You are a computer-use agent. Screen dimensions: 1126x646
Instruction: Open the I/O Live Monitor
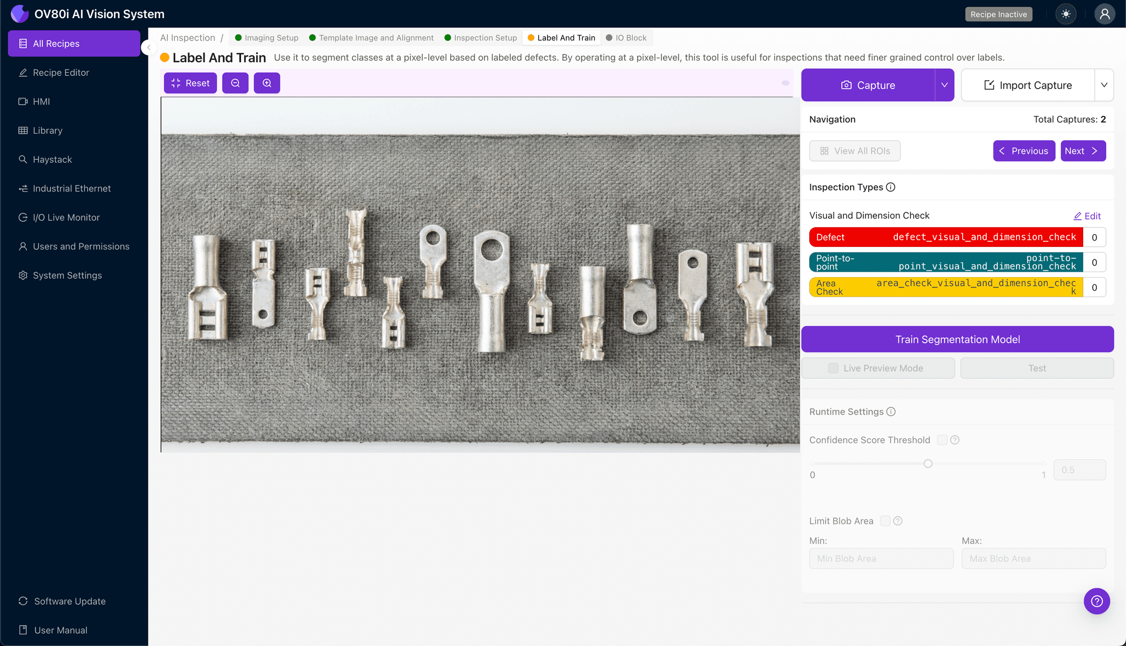click(65, 217)
